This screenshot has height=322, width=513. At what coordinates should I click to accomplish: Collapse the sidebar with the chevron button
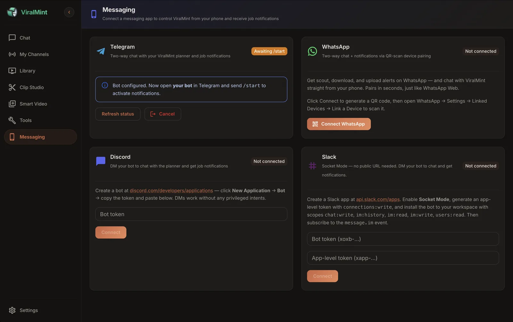[69, 12]
